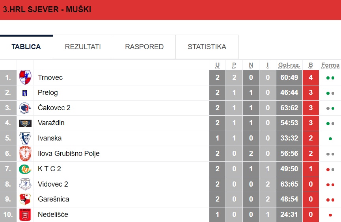Click the Trnovec club crest
This screenshot has height=222, width=341.
pyautogui.click(x=25, y=78)
